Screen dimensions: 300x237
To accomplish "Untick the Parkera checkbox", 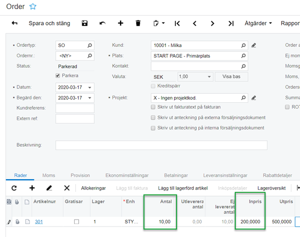I will tap(58, 76).
